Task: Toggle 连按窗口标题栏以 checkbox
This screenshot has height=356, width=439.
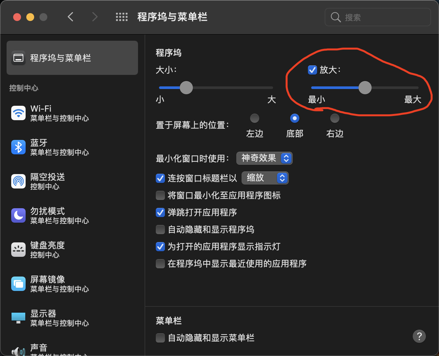Action: click(160, 178)
